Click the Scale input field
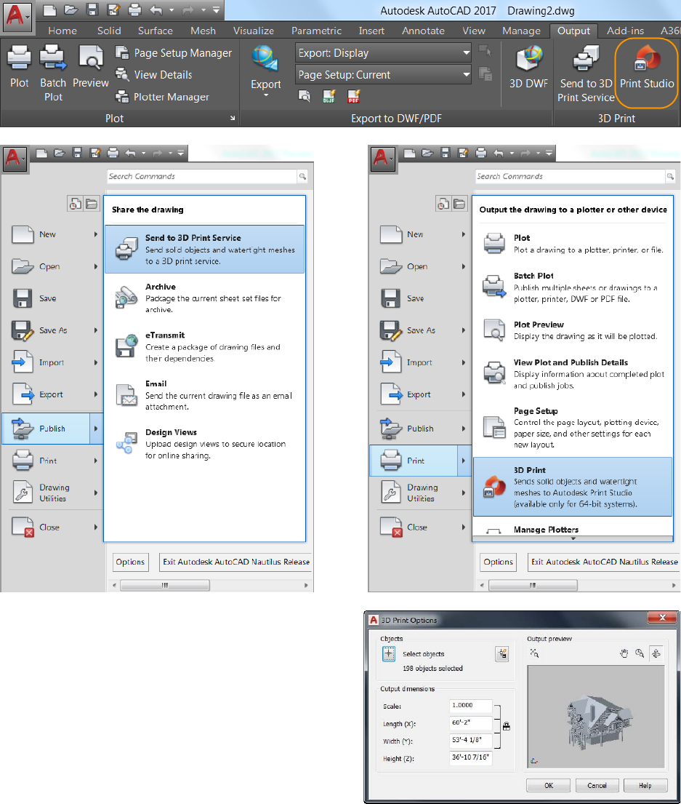681x804 pixels. pos(470,706)
